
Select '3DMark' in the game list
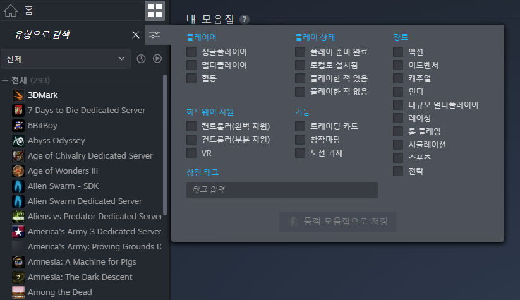coord(42,95)
